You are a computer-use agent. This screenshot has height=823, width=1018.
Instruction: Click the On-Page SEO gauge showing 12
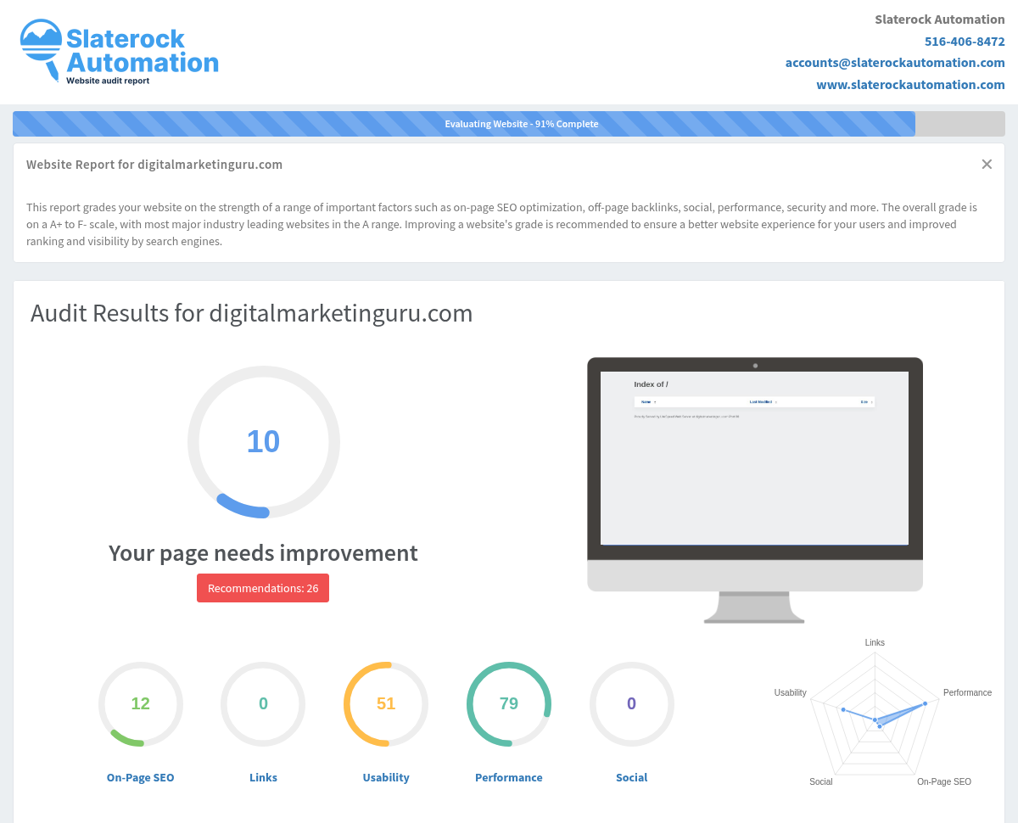[x=140, y=703]
